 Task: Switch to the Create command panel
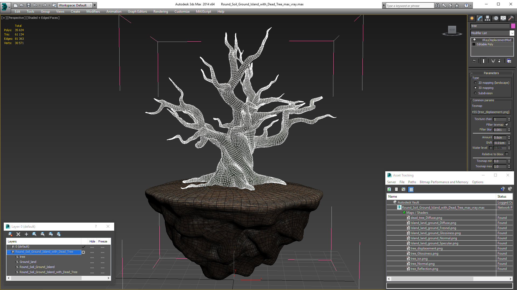(x=472, y=18)
